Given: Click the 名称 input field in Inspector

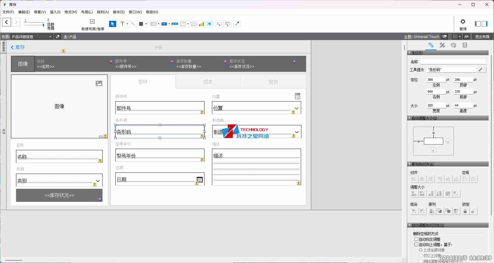Looking at the screenshot, I should click(x=453, y=62).
